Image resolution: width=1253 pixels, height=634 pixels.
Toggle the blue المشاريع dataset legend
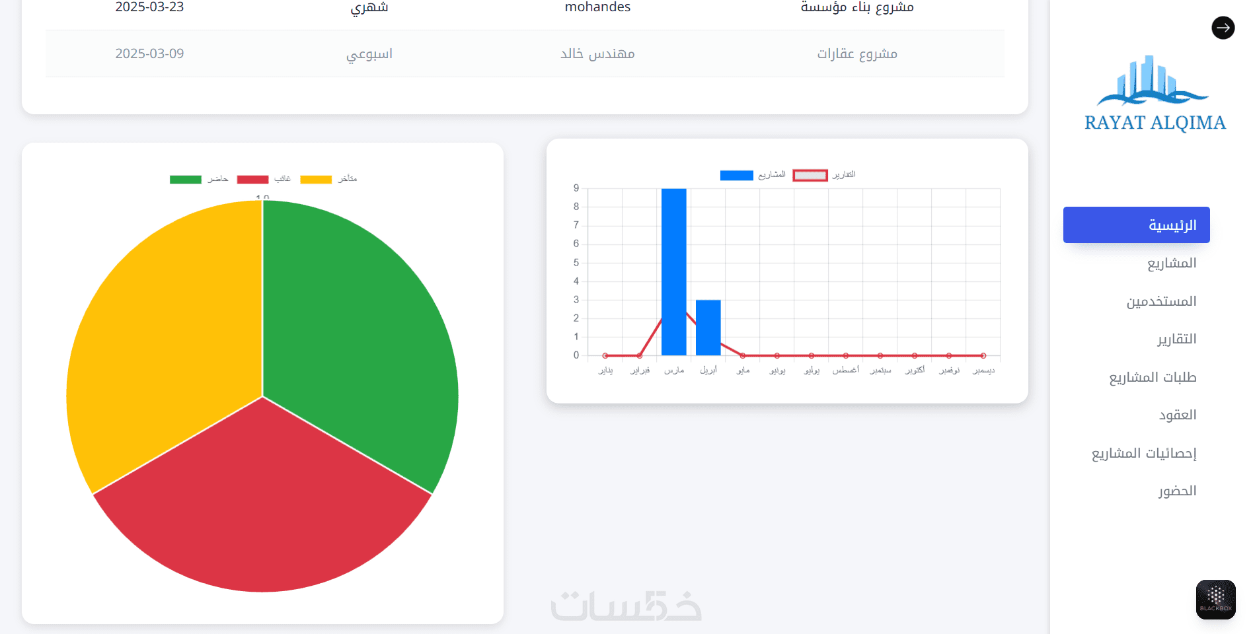coord(753,175)
